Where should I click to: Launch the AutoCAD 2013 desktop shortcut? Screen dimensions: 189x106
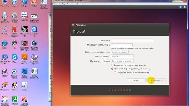(x=25, y=45)
